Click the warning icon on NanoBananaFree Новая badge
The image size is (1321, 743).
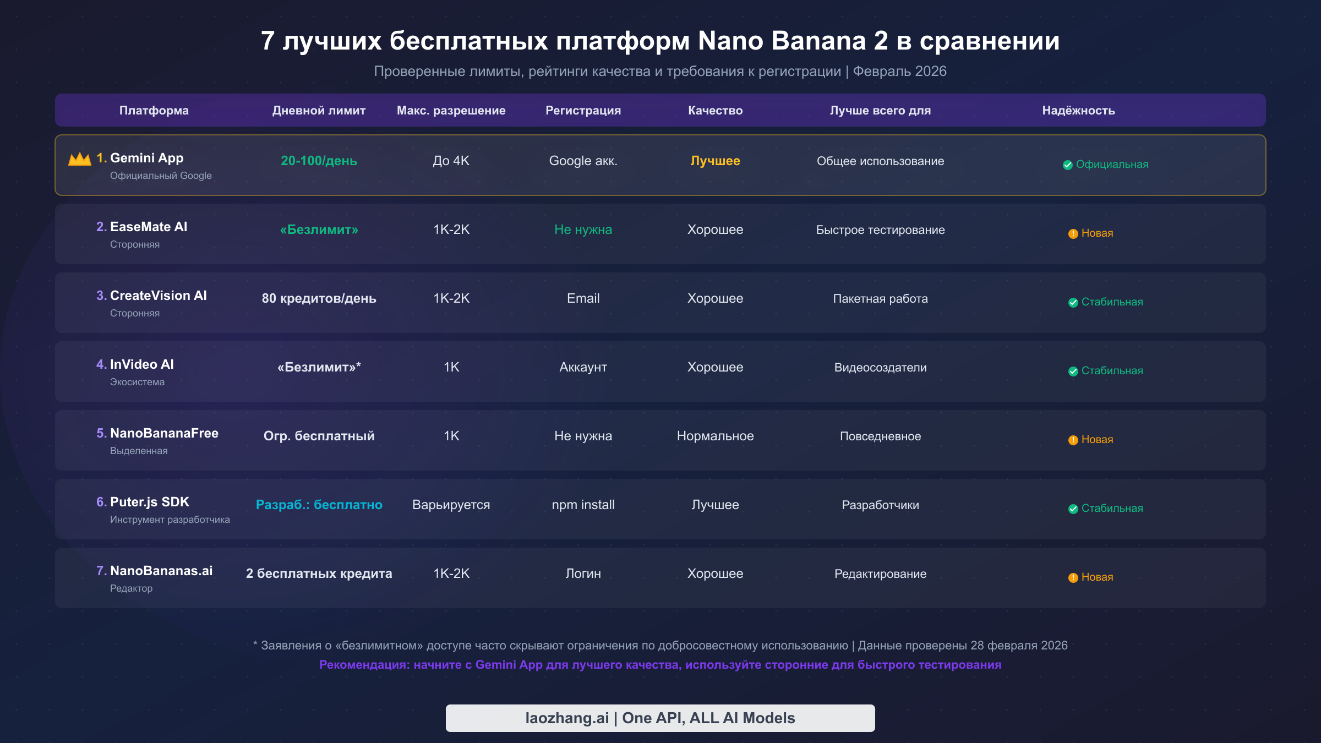(1072, 439)
